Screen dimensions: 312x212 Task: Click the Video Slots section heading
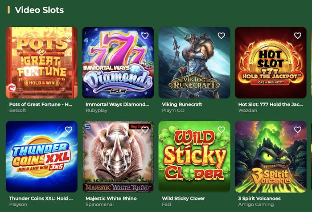[x=39, y=10]
